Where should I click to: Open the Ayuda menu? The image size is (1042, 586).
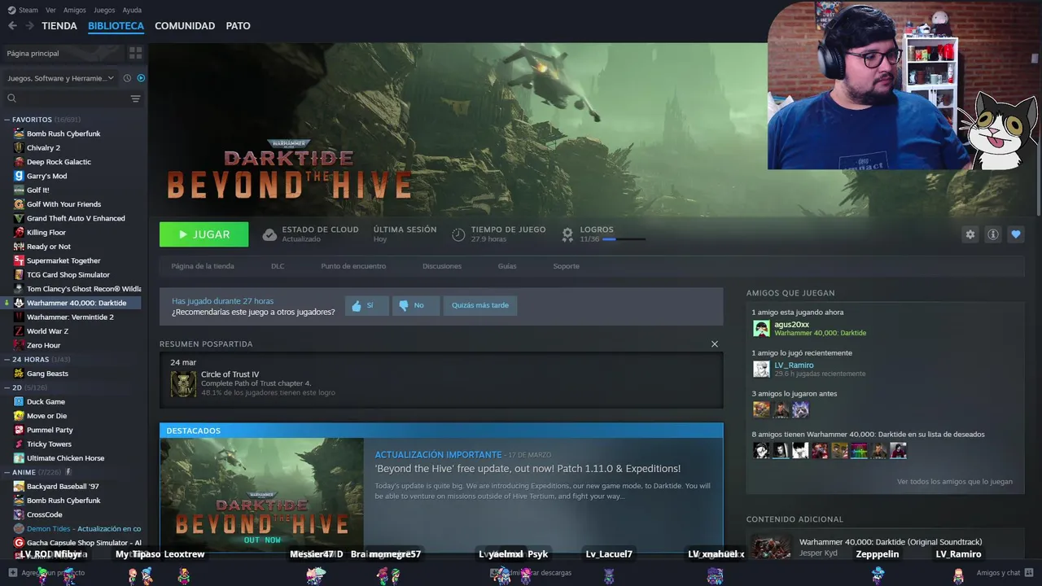132,10
